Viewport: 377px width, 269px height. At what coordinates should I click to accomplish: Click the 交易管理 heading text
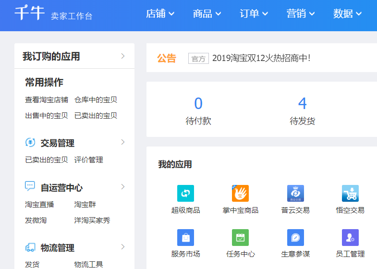[x=57, y=143]
